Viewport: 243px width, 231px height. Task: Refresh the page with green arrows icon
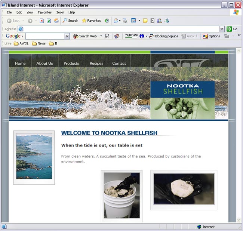(49, 21)
